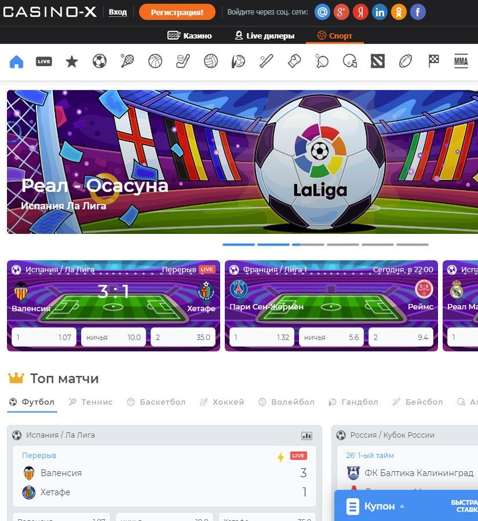Open favorites via the star icon
Screen dimensions: 478x521
(72, 61)
